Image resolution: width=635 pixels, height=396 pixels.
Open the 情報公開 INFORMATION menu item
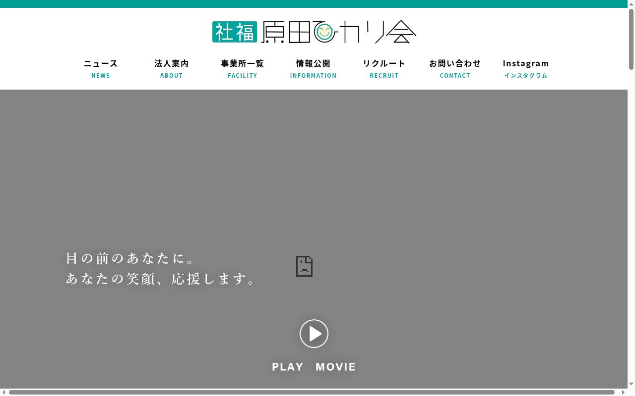(x=314, y=69)
